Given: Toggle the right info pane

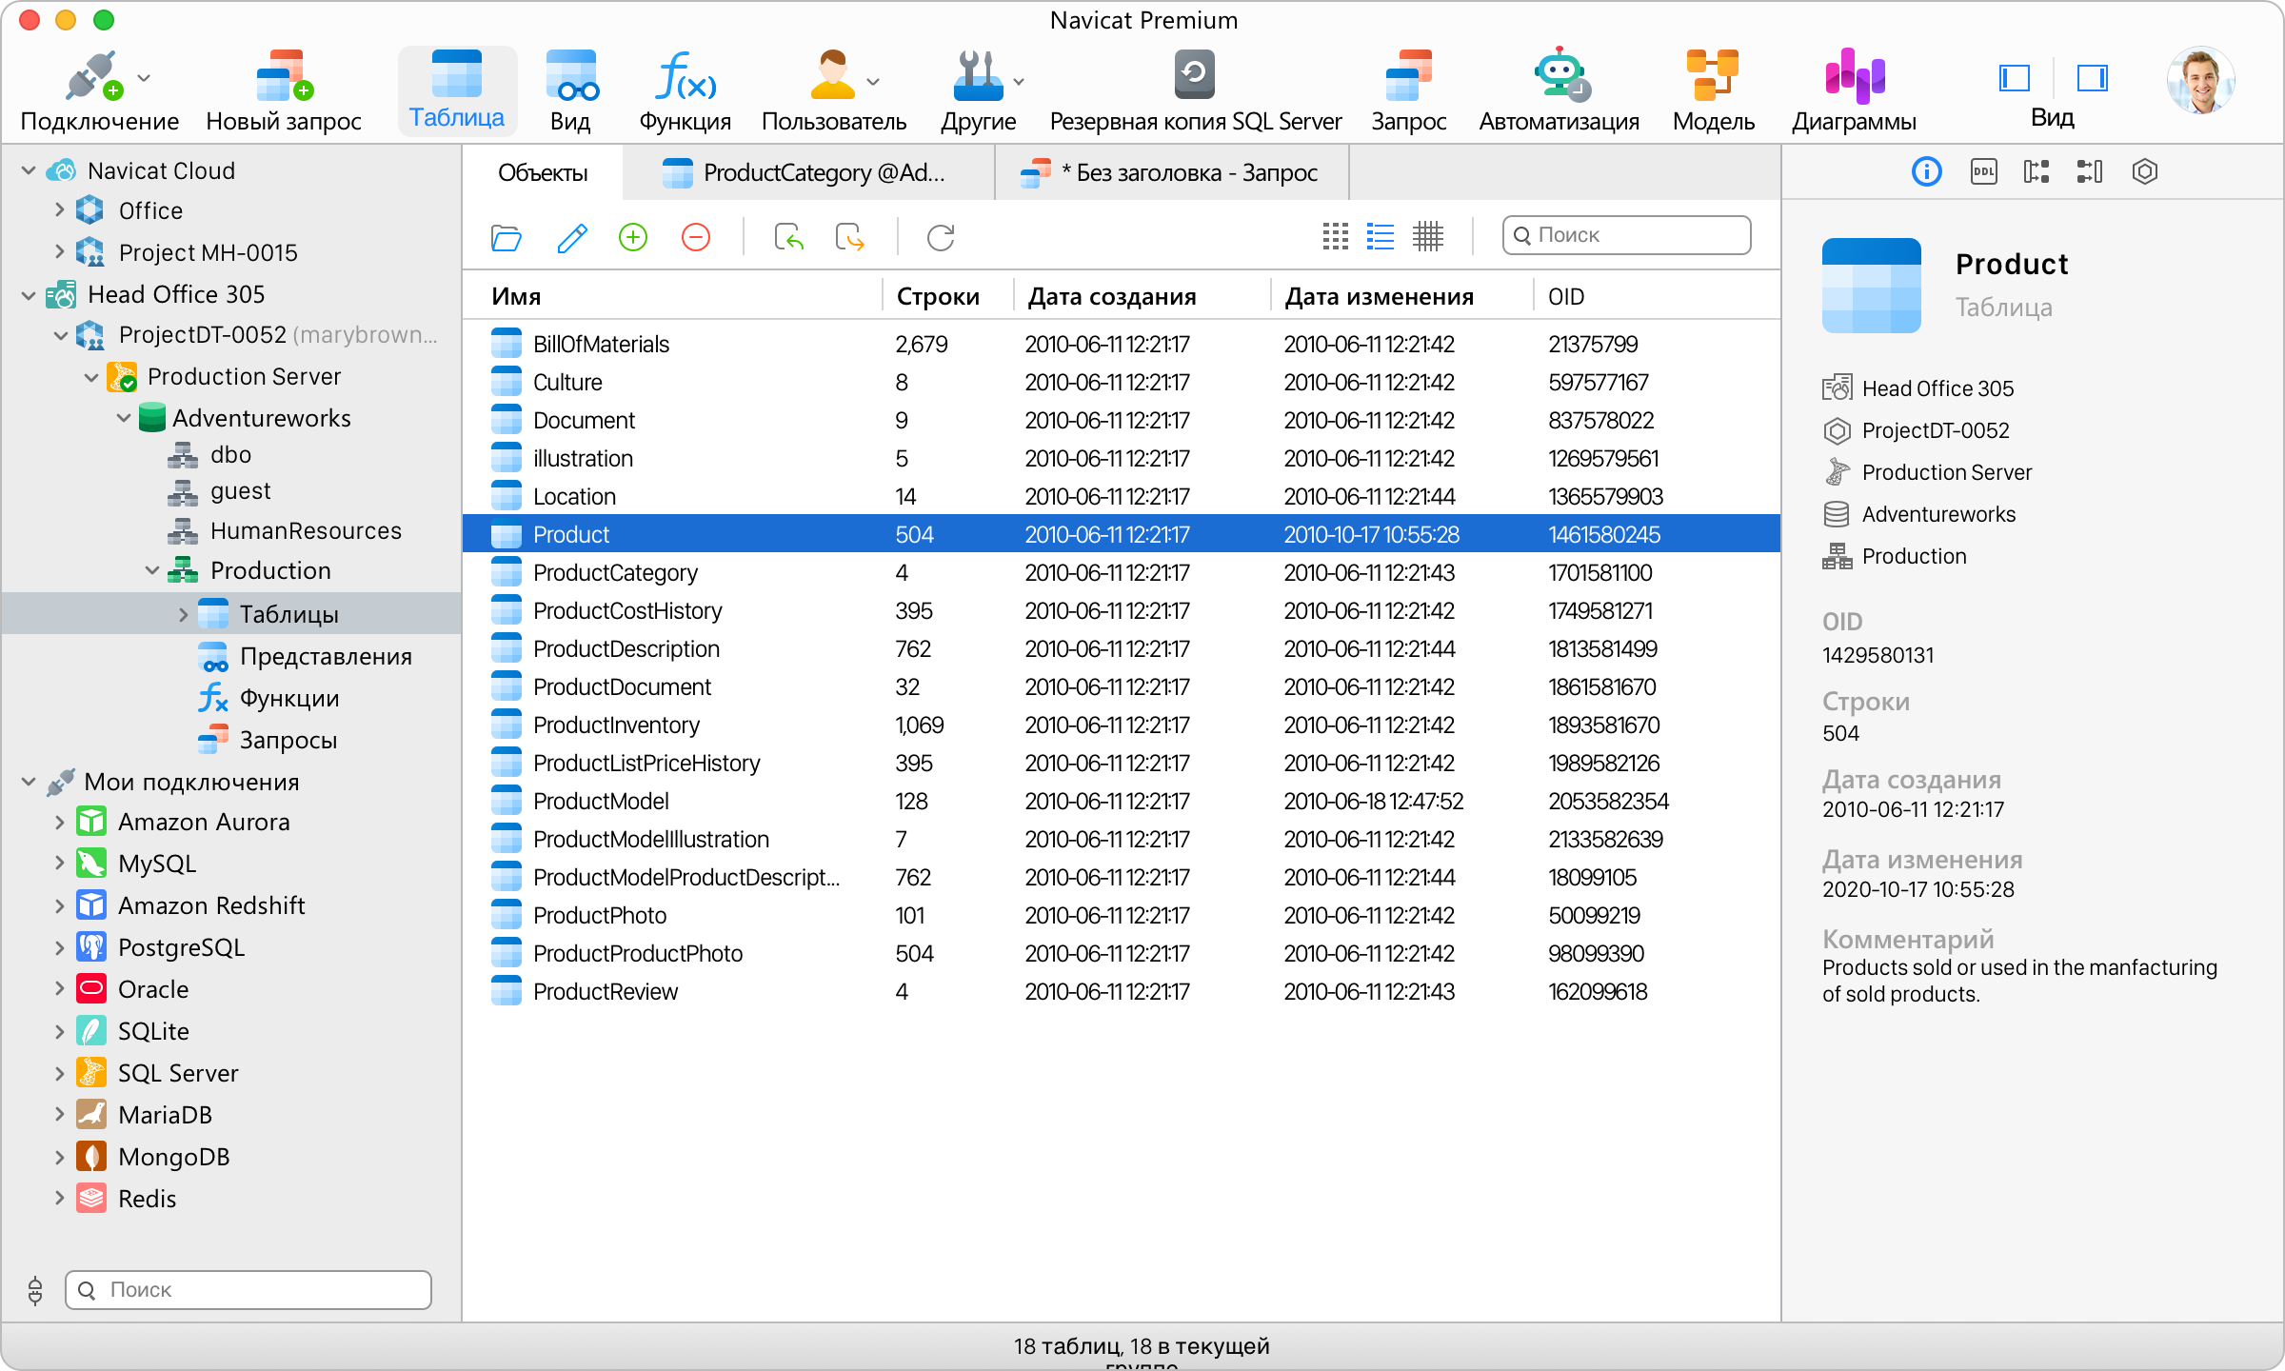Looking at the screenshot, I should point(2093,77).
